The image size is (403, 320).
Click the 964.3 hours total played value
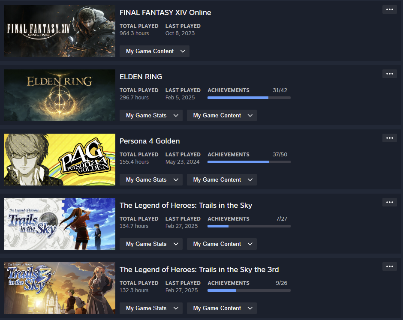(x=134, y=33)
